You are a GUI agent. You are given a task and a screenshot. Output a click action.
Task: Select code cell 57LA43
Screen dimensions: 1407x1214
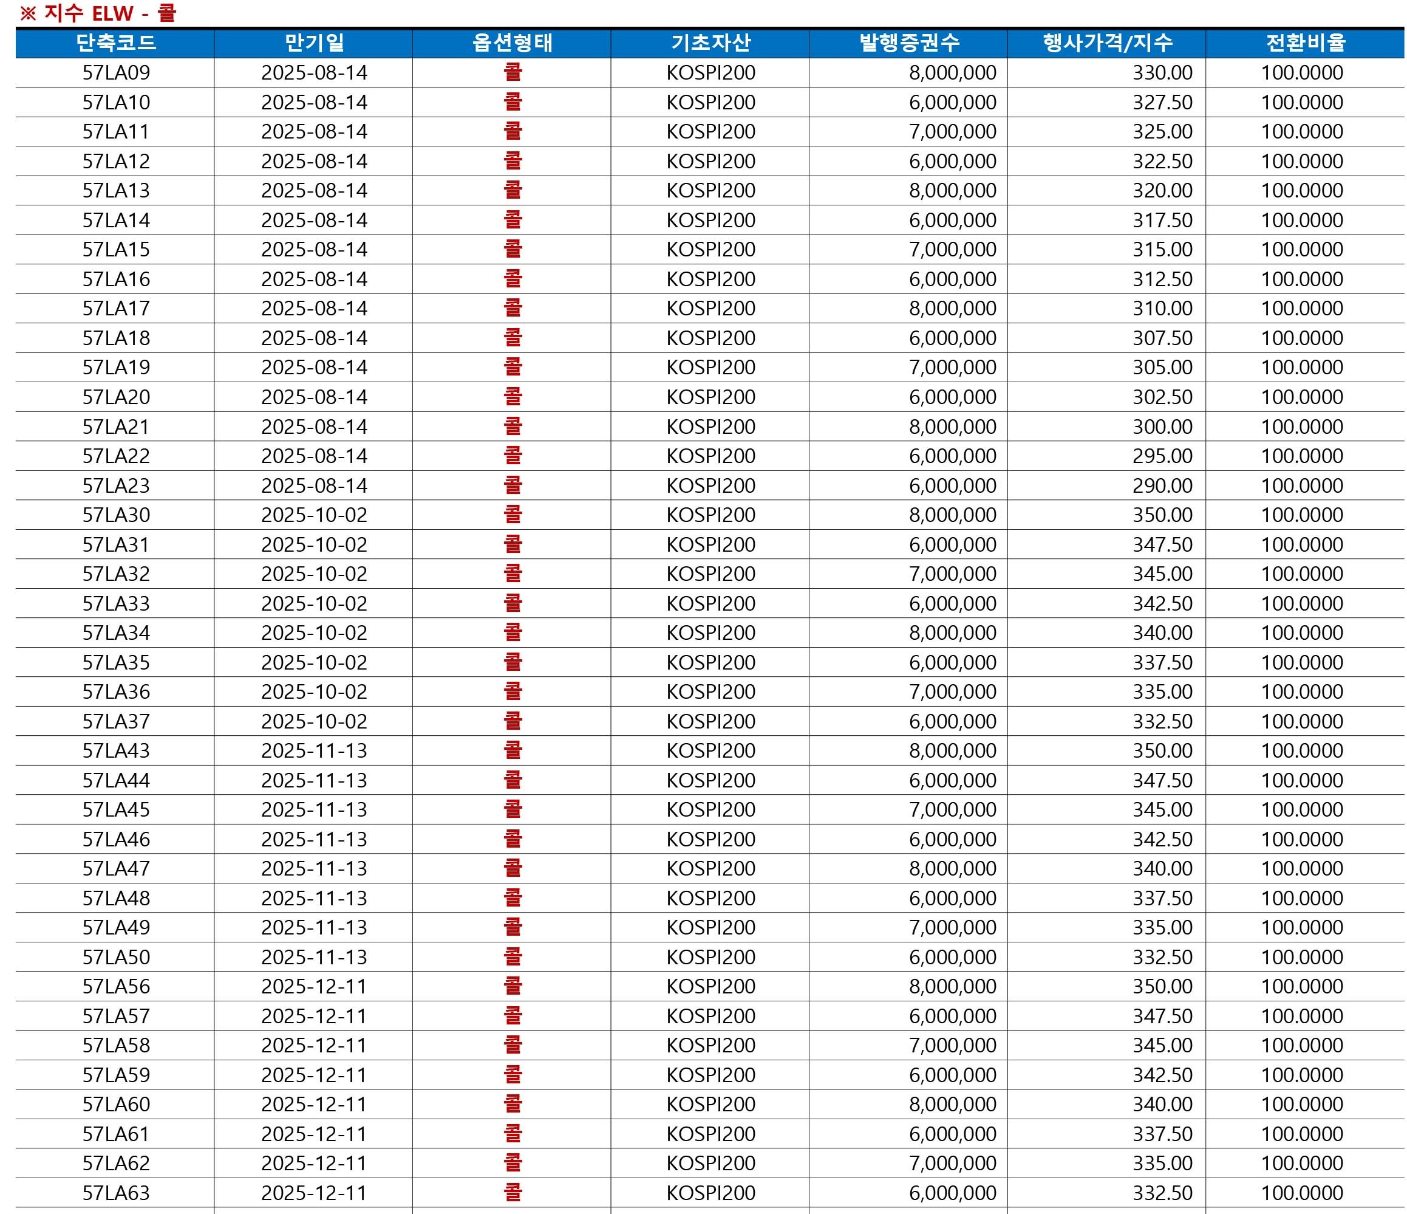click(116, 752)
